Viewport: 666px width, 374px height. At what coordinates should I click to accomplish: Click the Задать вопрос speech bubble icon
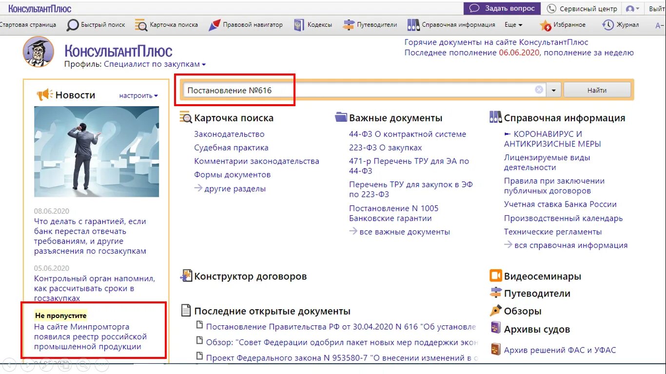tap(474, 8)
